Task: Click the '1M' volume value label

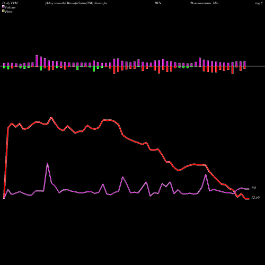Action: tap(253, 188)
